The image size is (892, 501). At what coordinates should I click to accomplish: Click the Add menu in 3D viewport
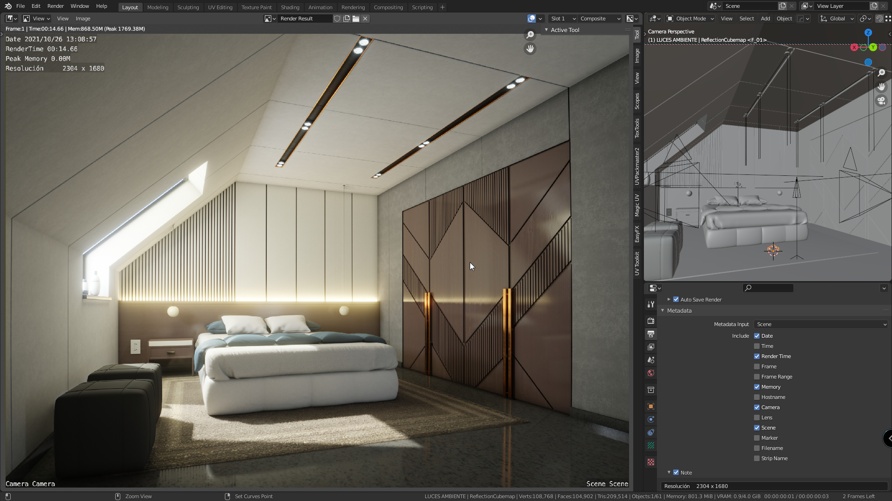765,19
